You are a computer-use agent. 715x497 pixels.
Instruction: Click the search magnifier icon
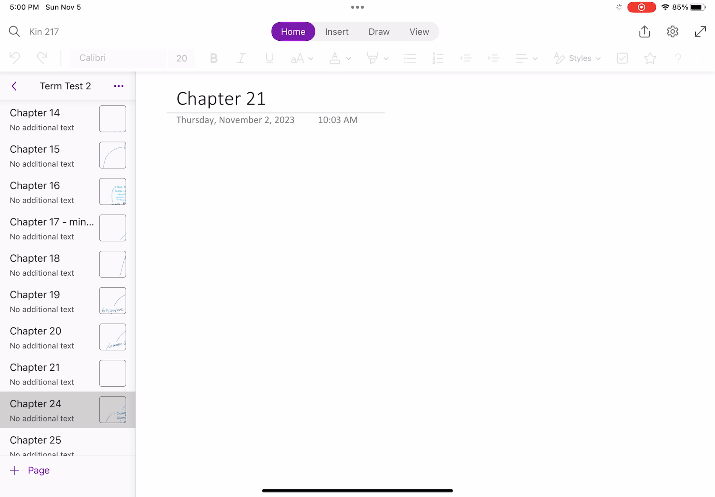tap(14, 32)
